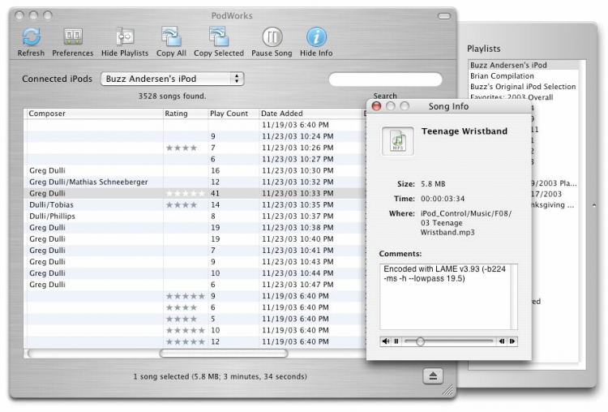
Task: Click the Search input field
Action: (x=385, y=79)
